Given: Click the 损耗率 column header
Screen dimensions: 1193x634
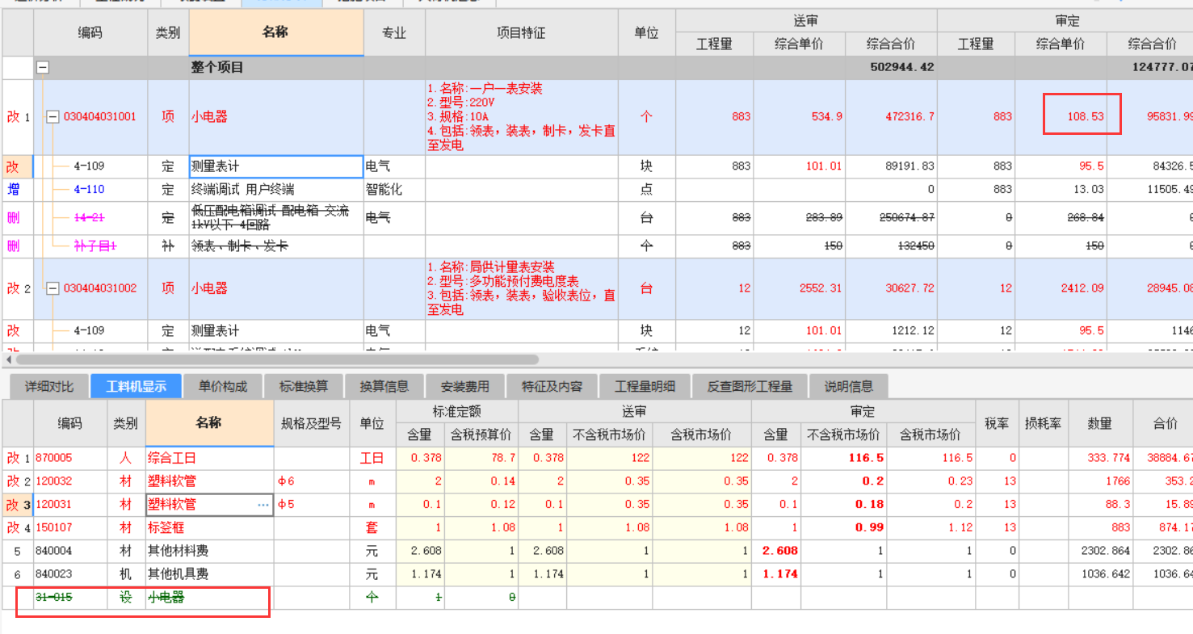Looking at the screenshot, I should [x=1043, y=422].
